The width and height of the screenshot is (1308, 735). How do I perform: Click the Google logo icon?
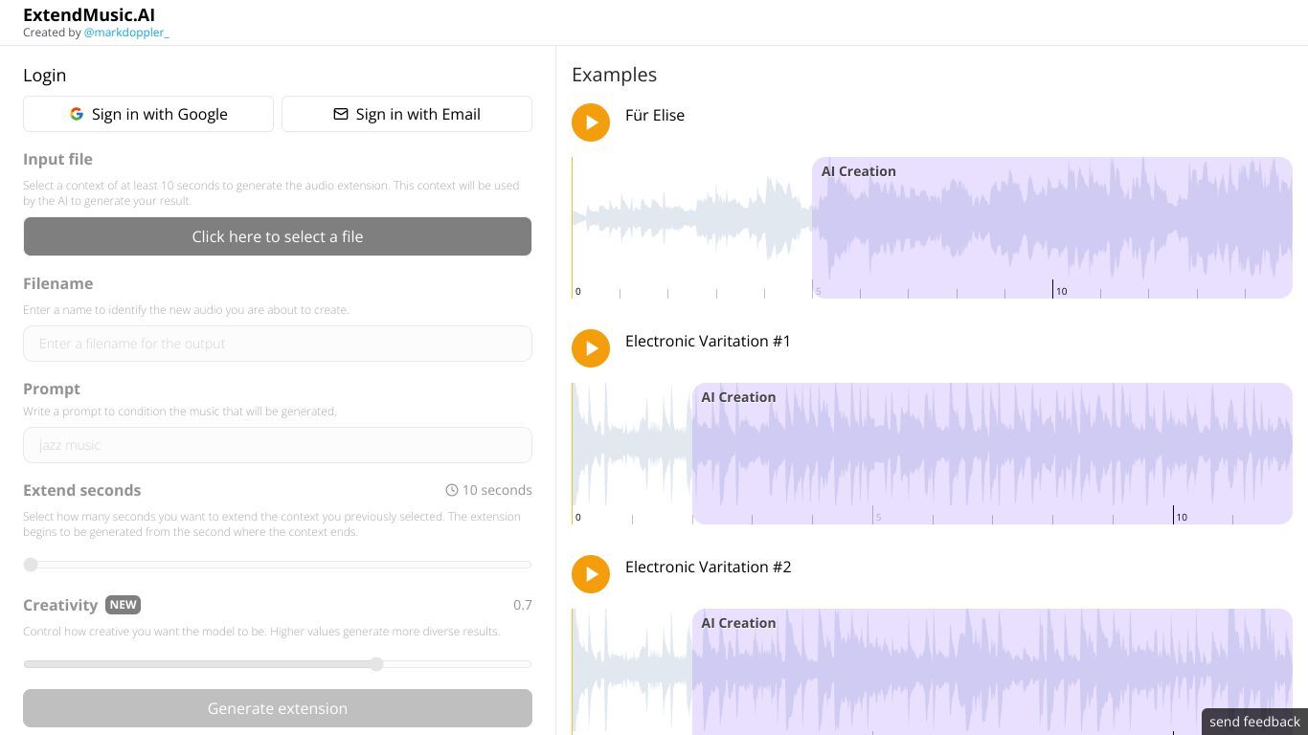pyautogui.click(x=77, y=114)
